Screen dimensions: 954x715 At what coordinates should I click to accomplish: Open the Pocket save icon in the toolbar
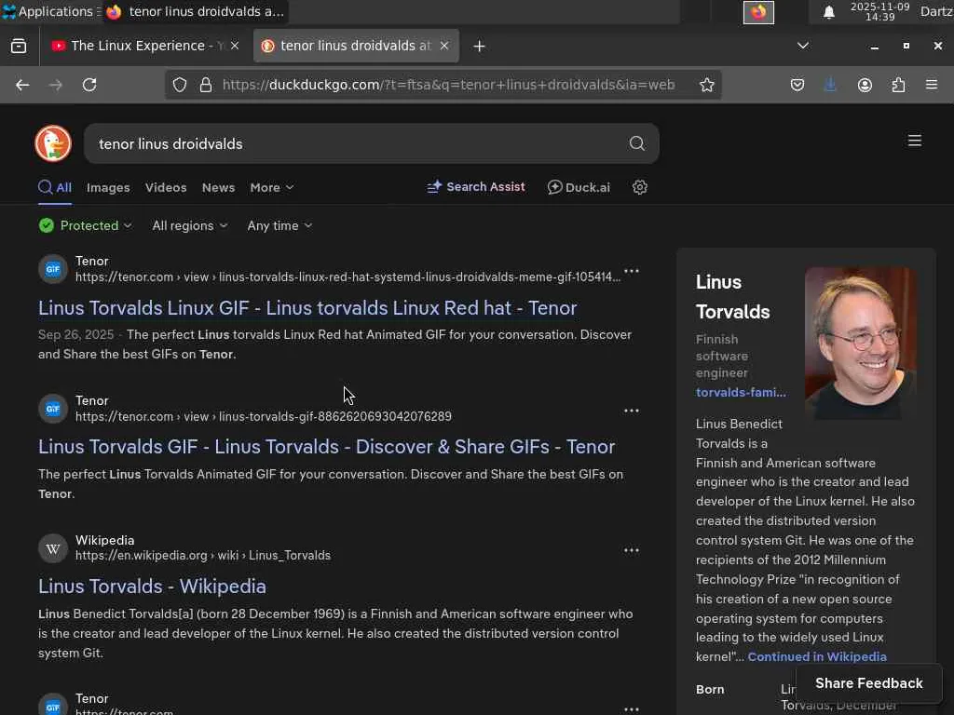(x=797, y=85)
